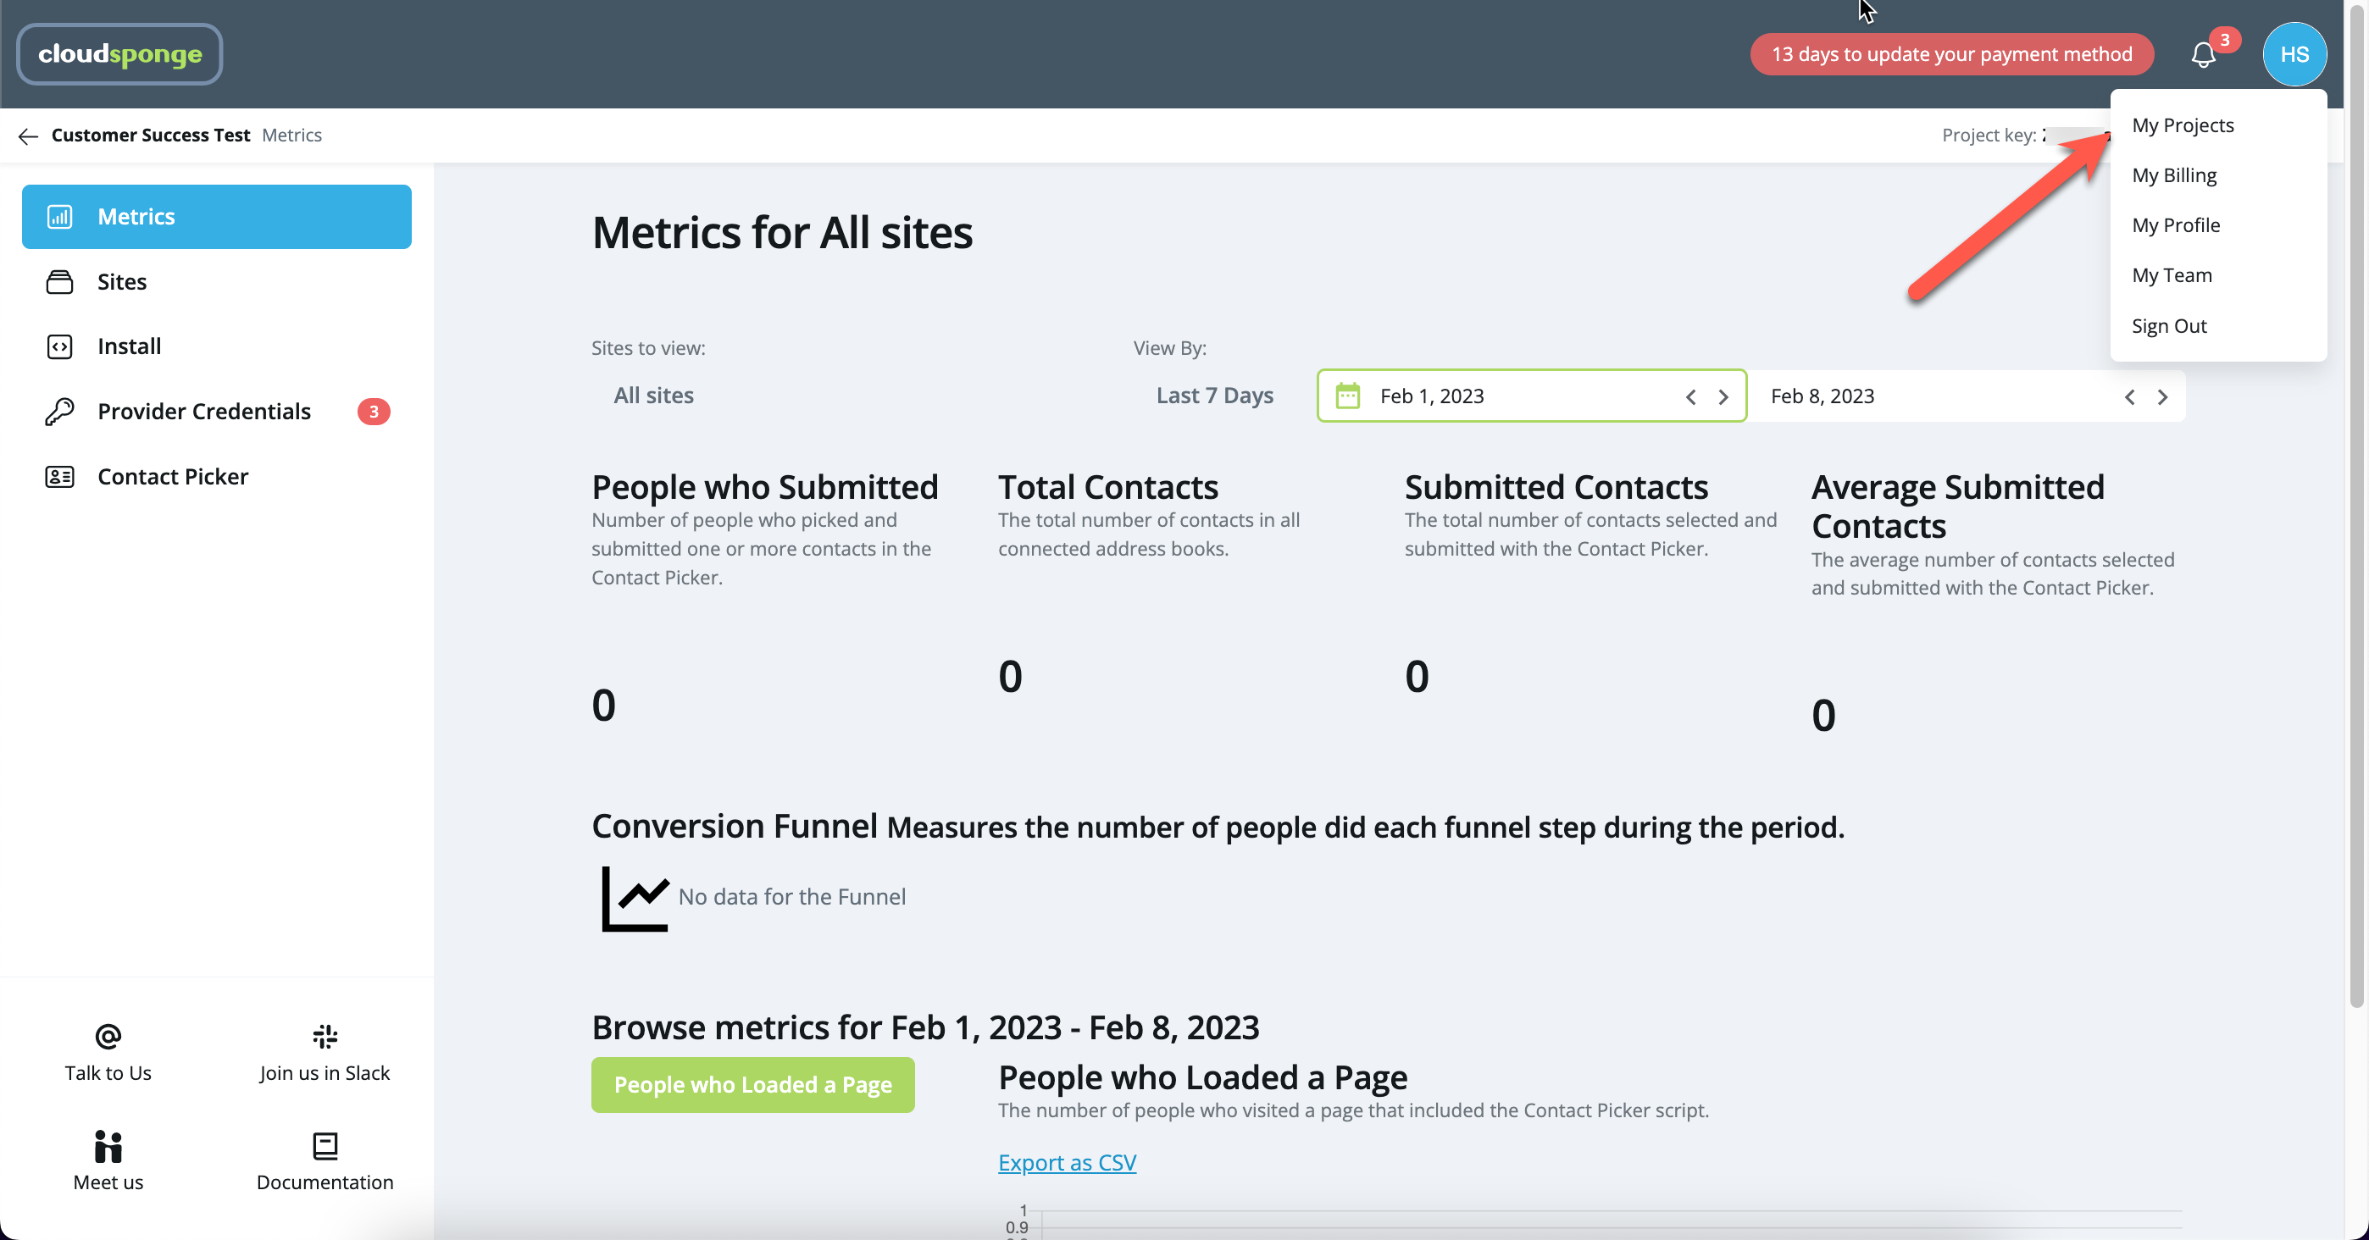Step back one day on Feb 8, 2023

click(2129, 397)
